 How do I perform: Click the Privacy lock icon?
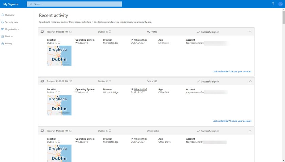click(x=3, y=44)
